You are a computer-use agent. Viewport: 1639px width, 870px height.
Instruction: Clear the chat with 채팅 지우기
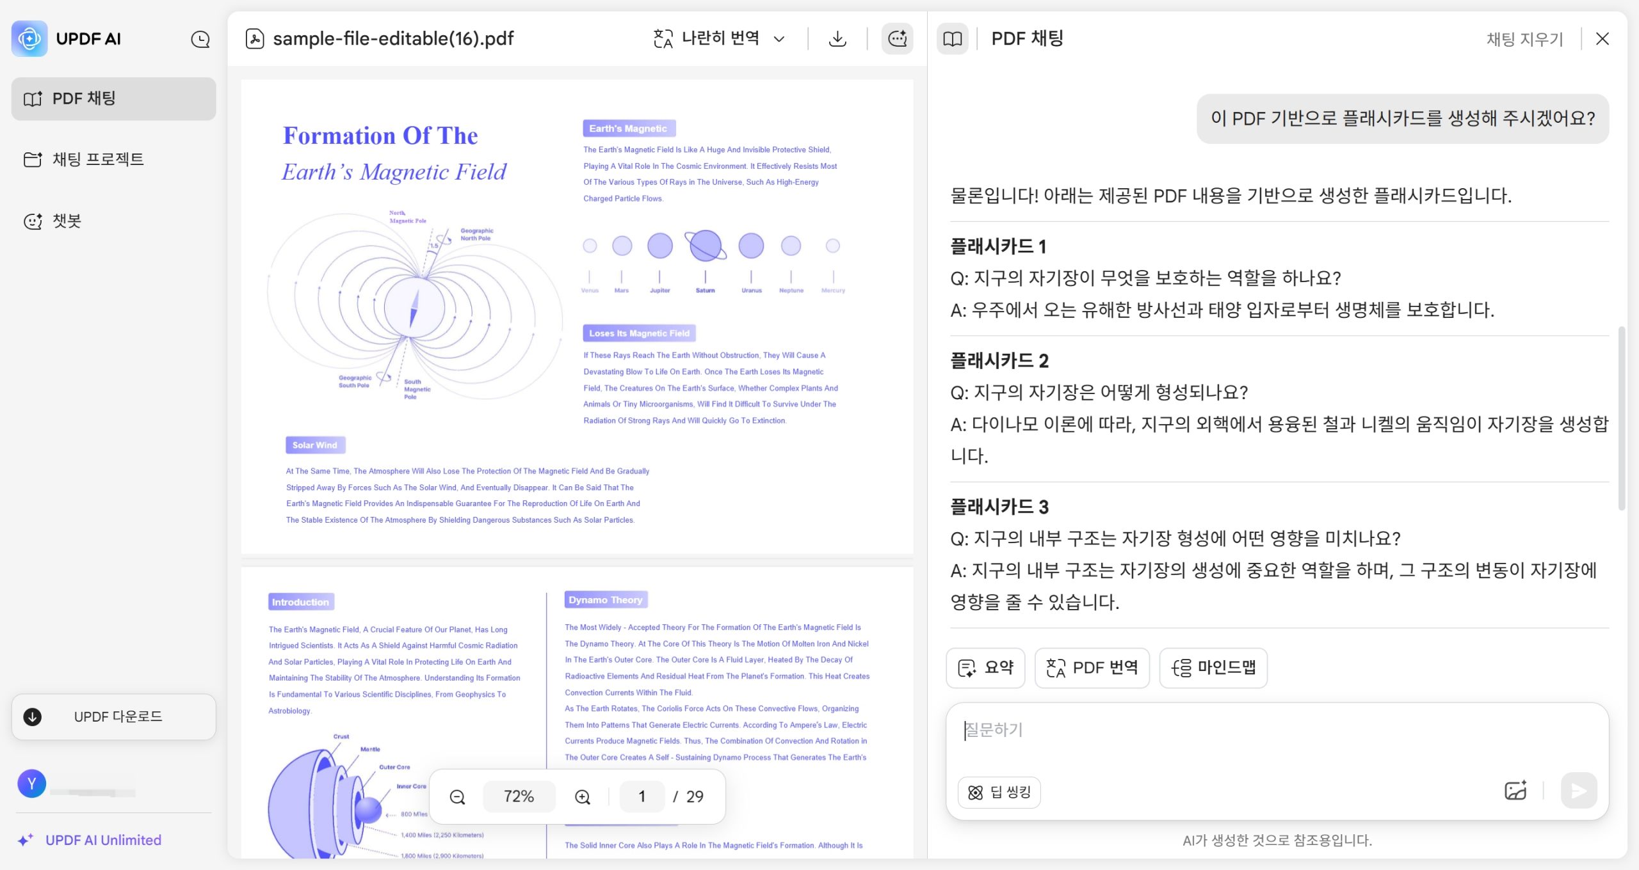(1524, 39)
